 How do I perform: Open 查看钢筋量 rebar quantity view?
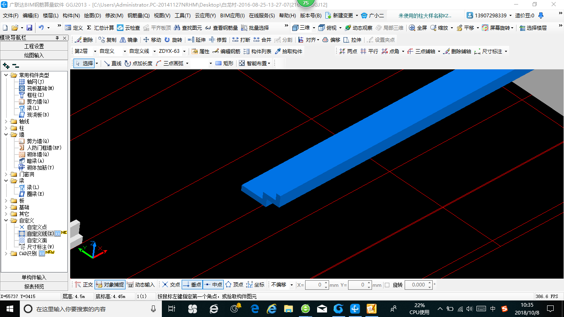click(221, 28)
